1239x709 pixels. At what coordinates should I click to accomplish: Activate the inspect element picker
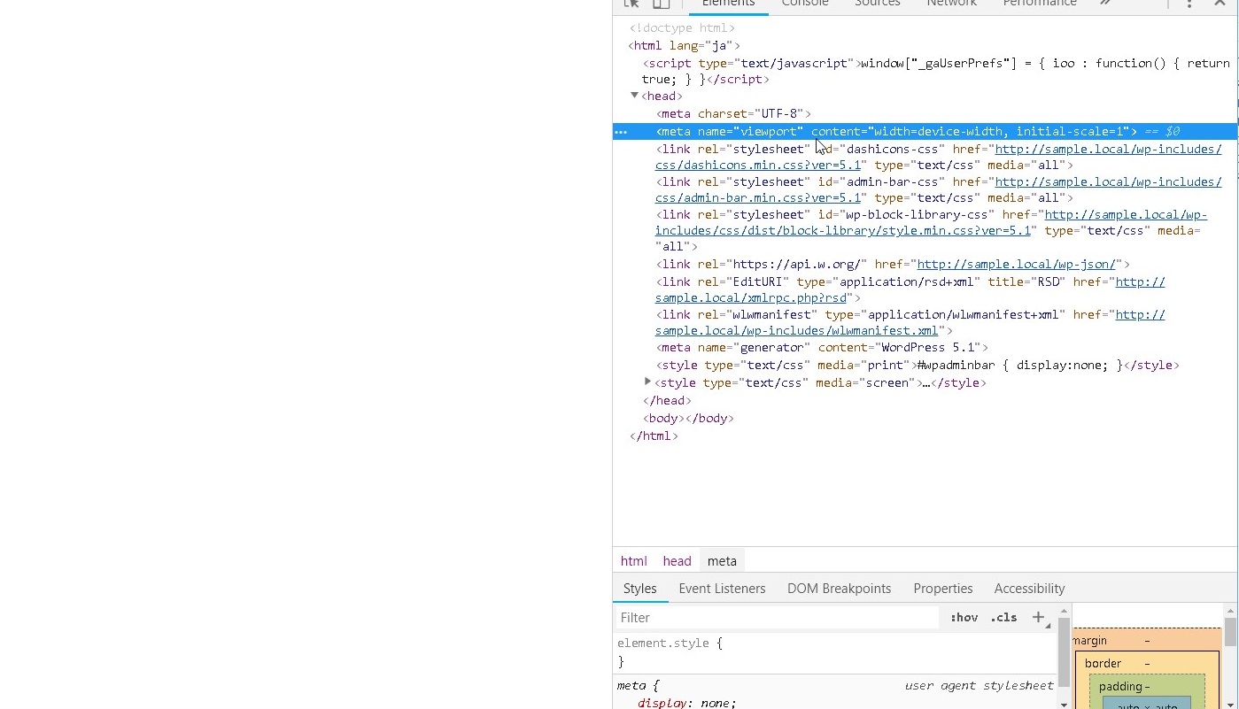(x=632, y=4)
